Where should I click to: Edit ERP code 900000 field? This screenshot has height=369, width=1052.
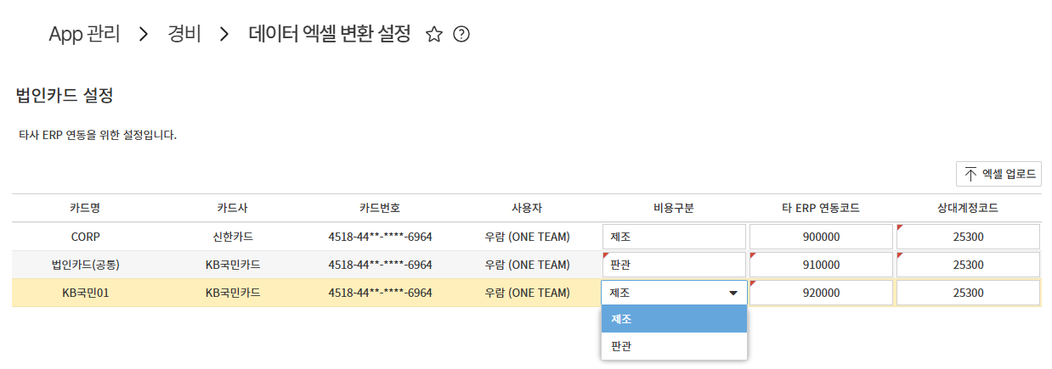coord(821,237)
